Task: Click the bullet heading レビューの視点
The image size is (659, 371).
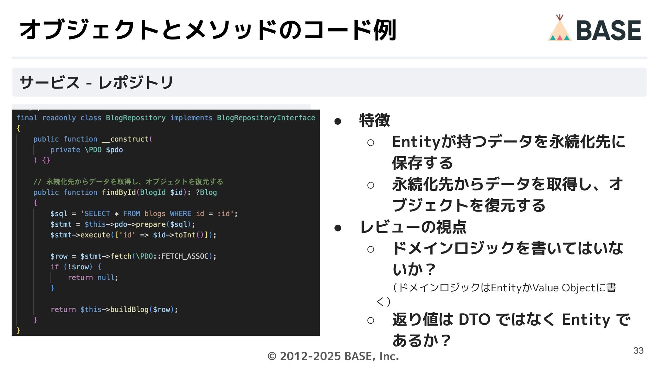Action: point(413,227)
